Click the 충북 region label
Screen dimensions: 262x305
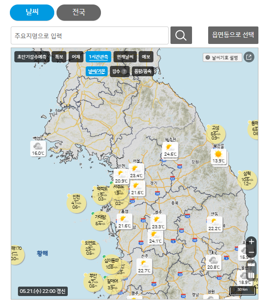175,203
